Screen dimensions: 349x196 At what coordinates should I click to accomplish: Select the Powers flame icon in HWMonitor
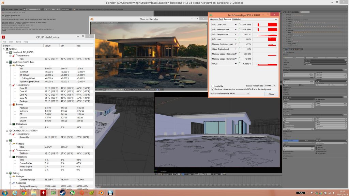click(14, 104)
